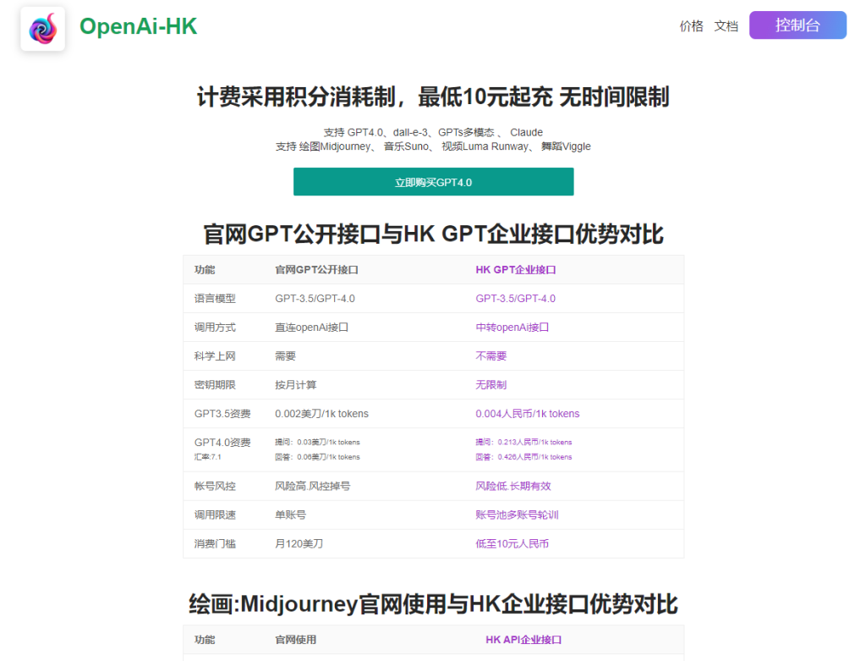
Task: Click the 中转openAi接口 cell
Action: 512,328
